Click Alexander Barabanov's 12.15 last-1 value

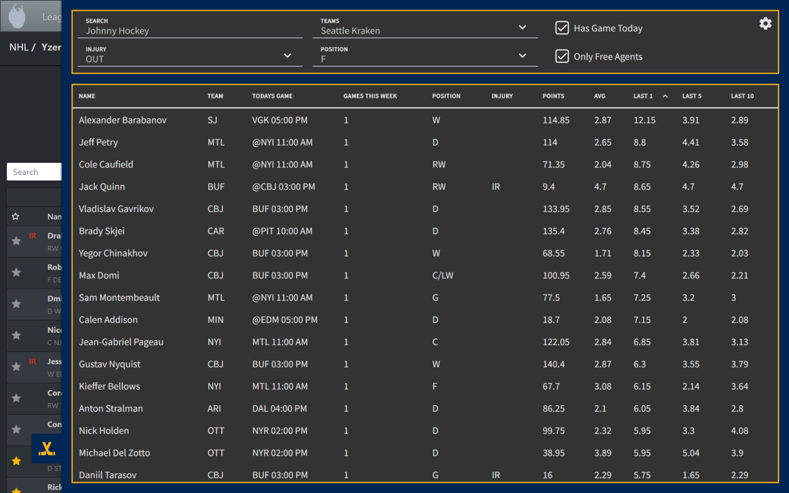[x=645, y=120]
